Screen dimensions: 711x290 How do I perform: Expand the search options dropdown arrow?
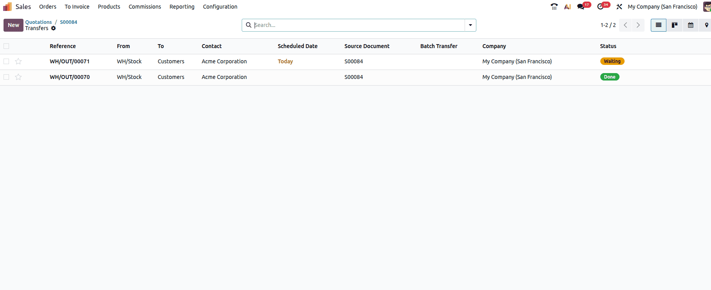470,25
